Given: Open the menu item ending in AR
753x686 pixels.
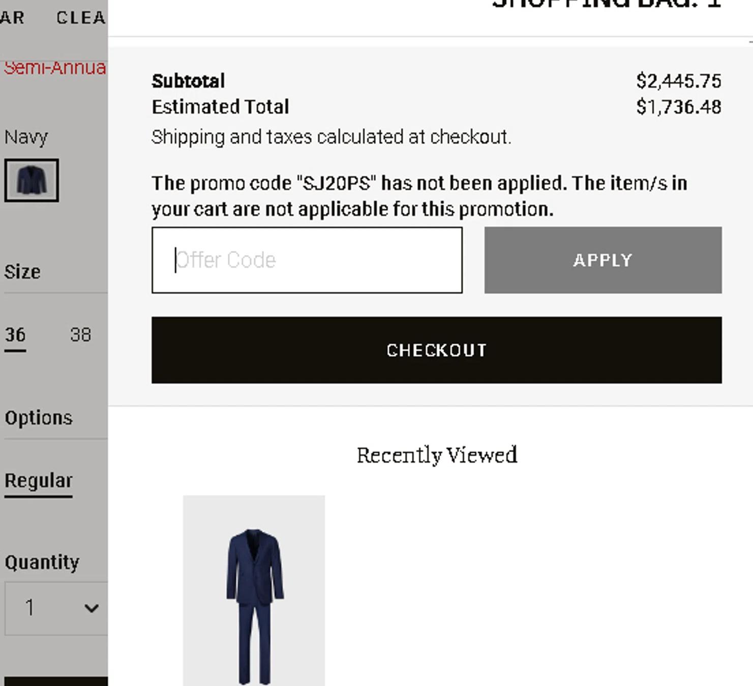Looking at the screenshot, I should [x=12, y=18].
